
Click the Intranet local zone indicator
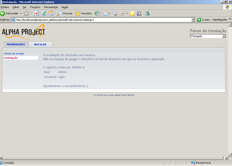tap(201, 163)
